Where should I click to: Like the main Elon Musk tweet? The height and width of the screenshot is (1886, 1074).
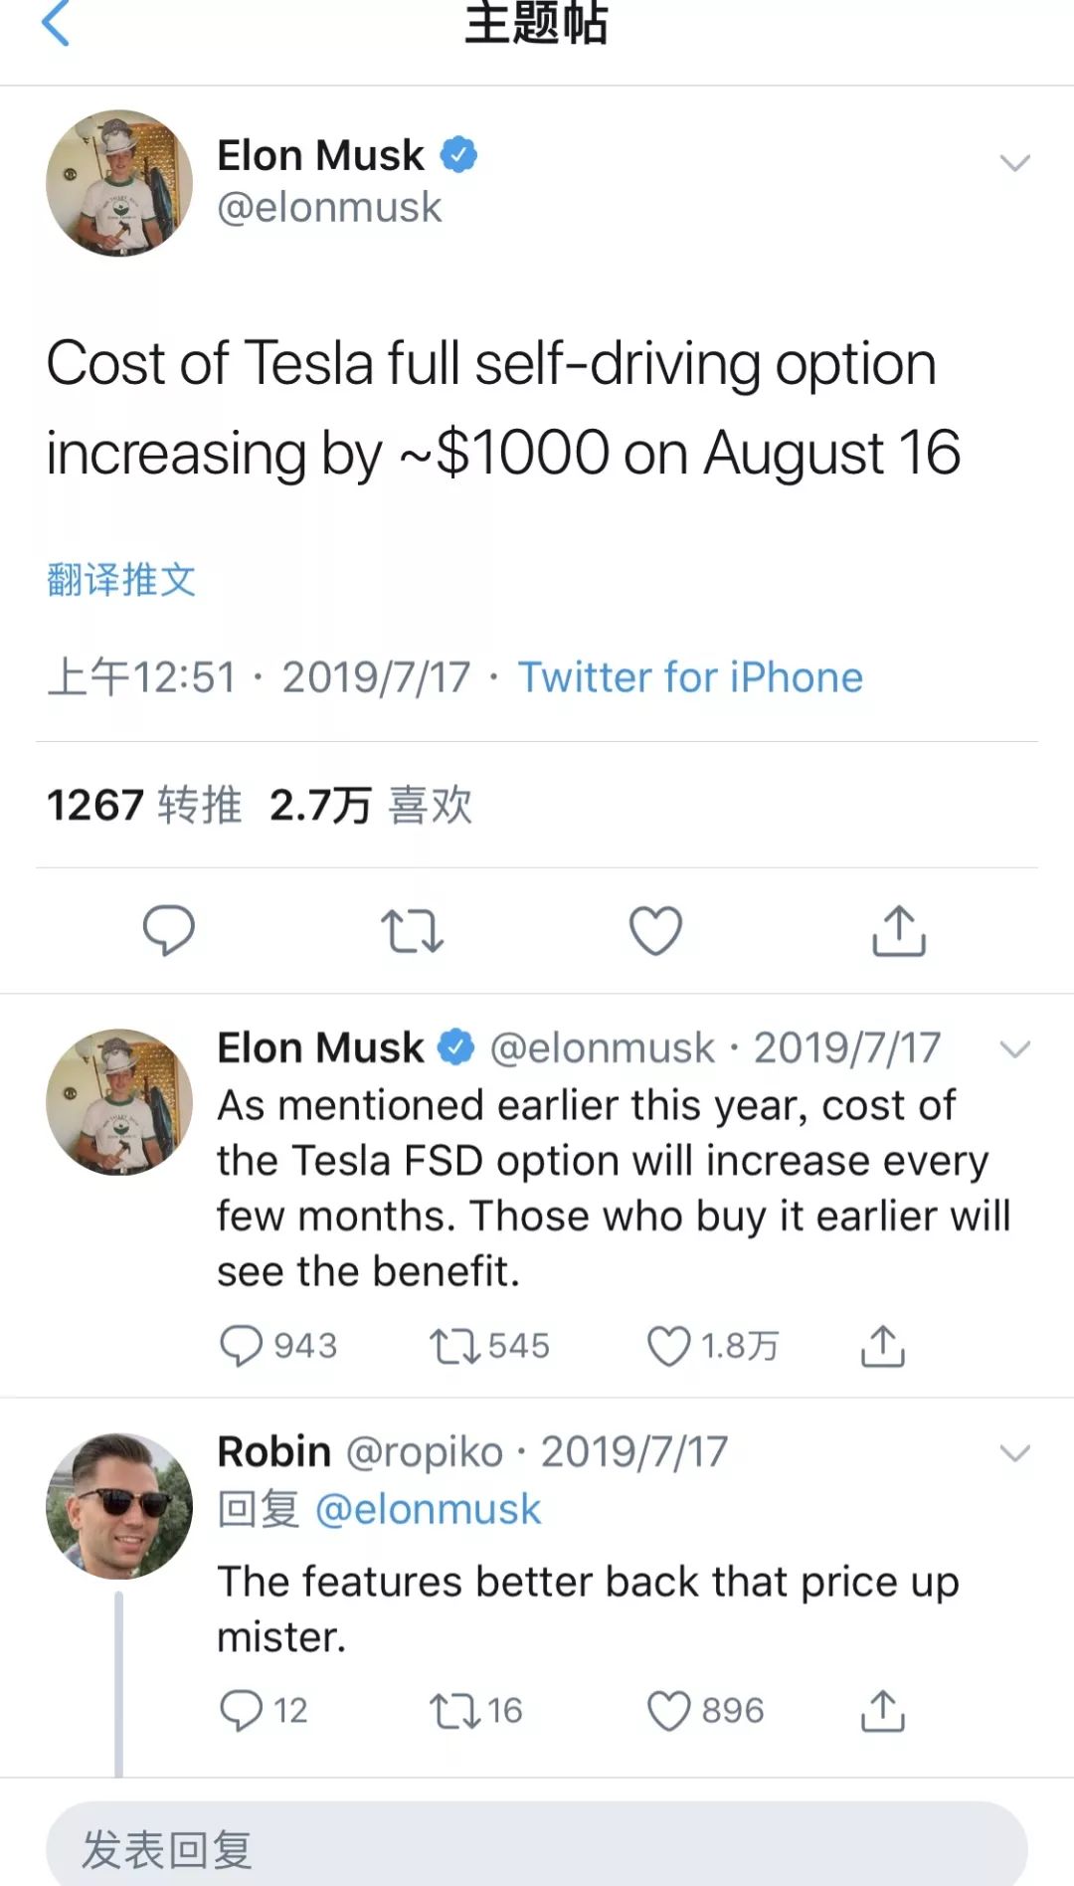pyautogui.click(x=655, y=931)
